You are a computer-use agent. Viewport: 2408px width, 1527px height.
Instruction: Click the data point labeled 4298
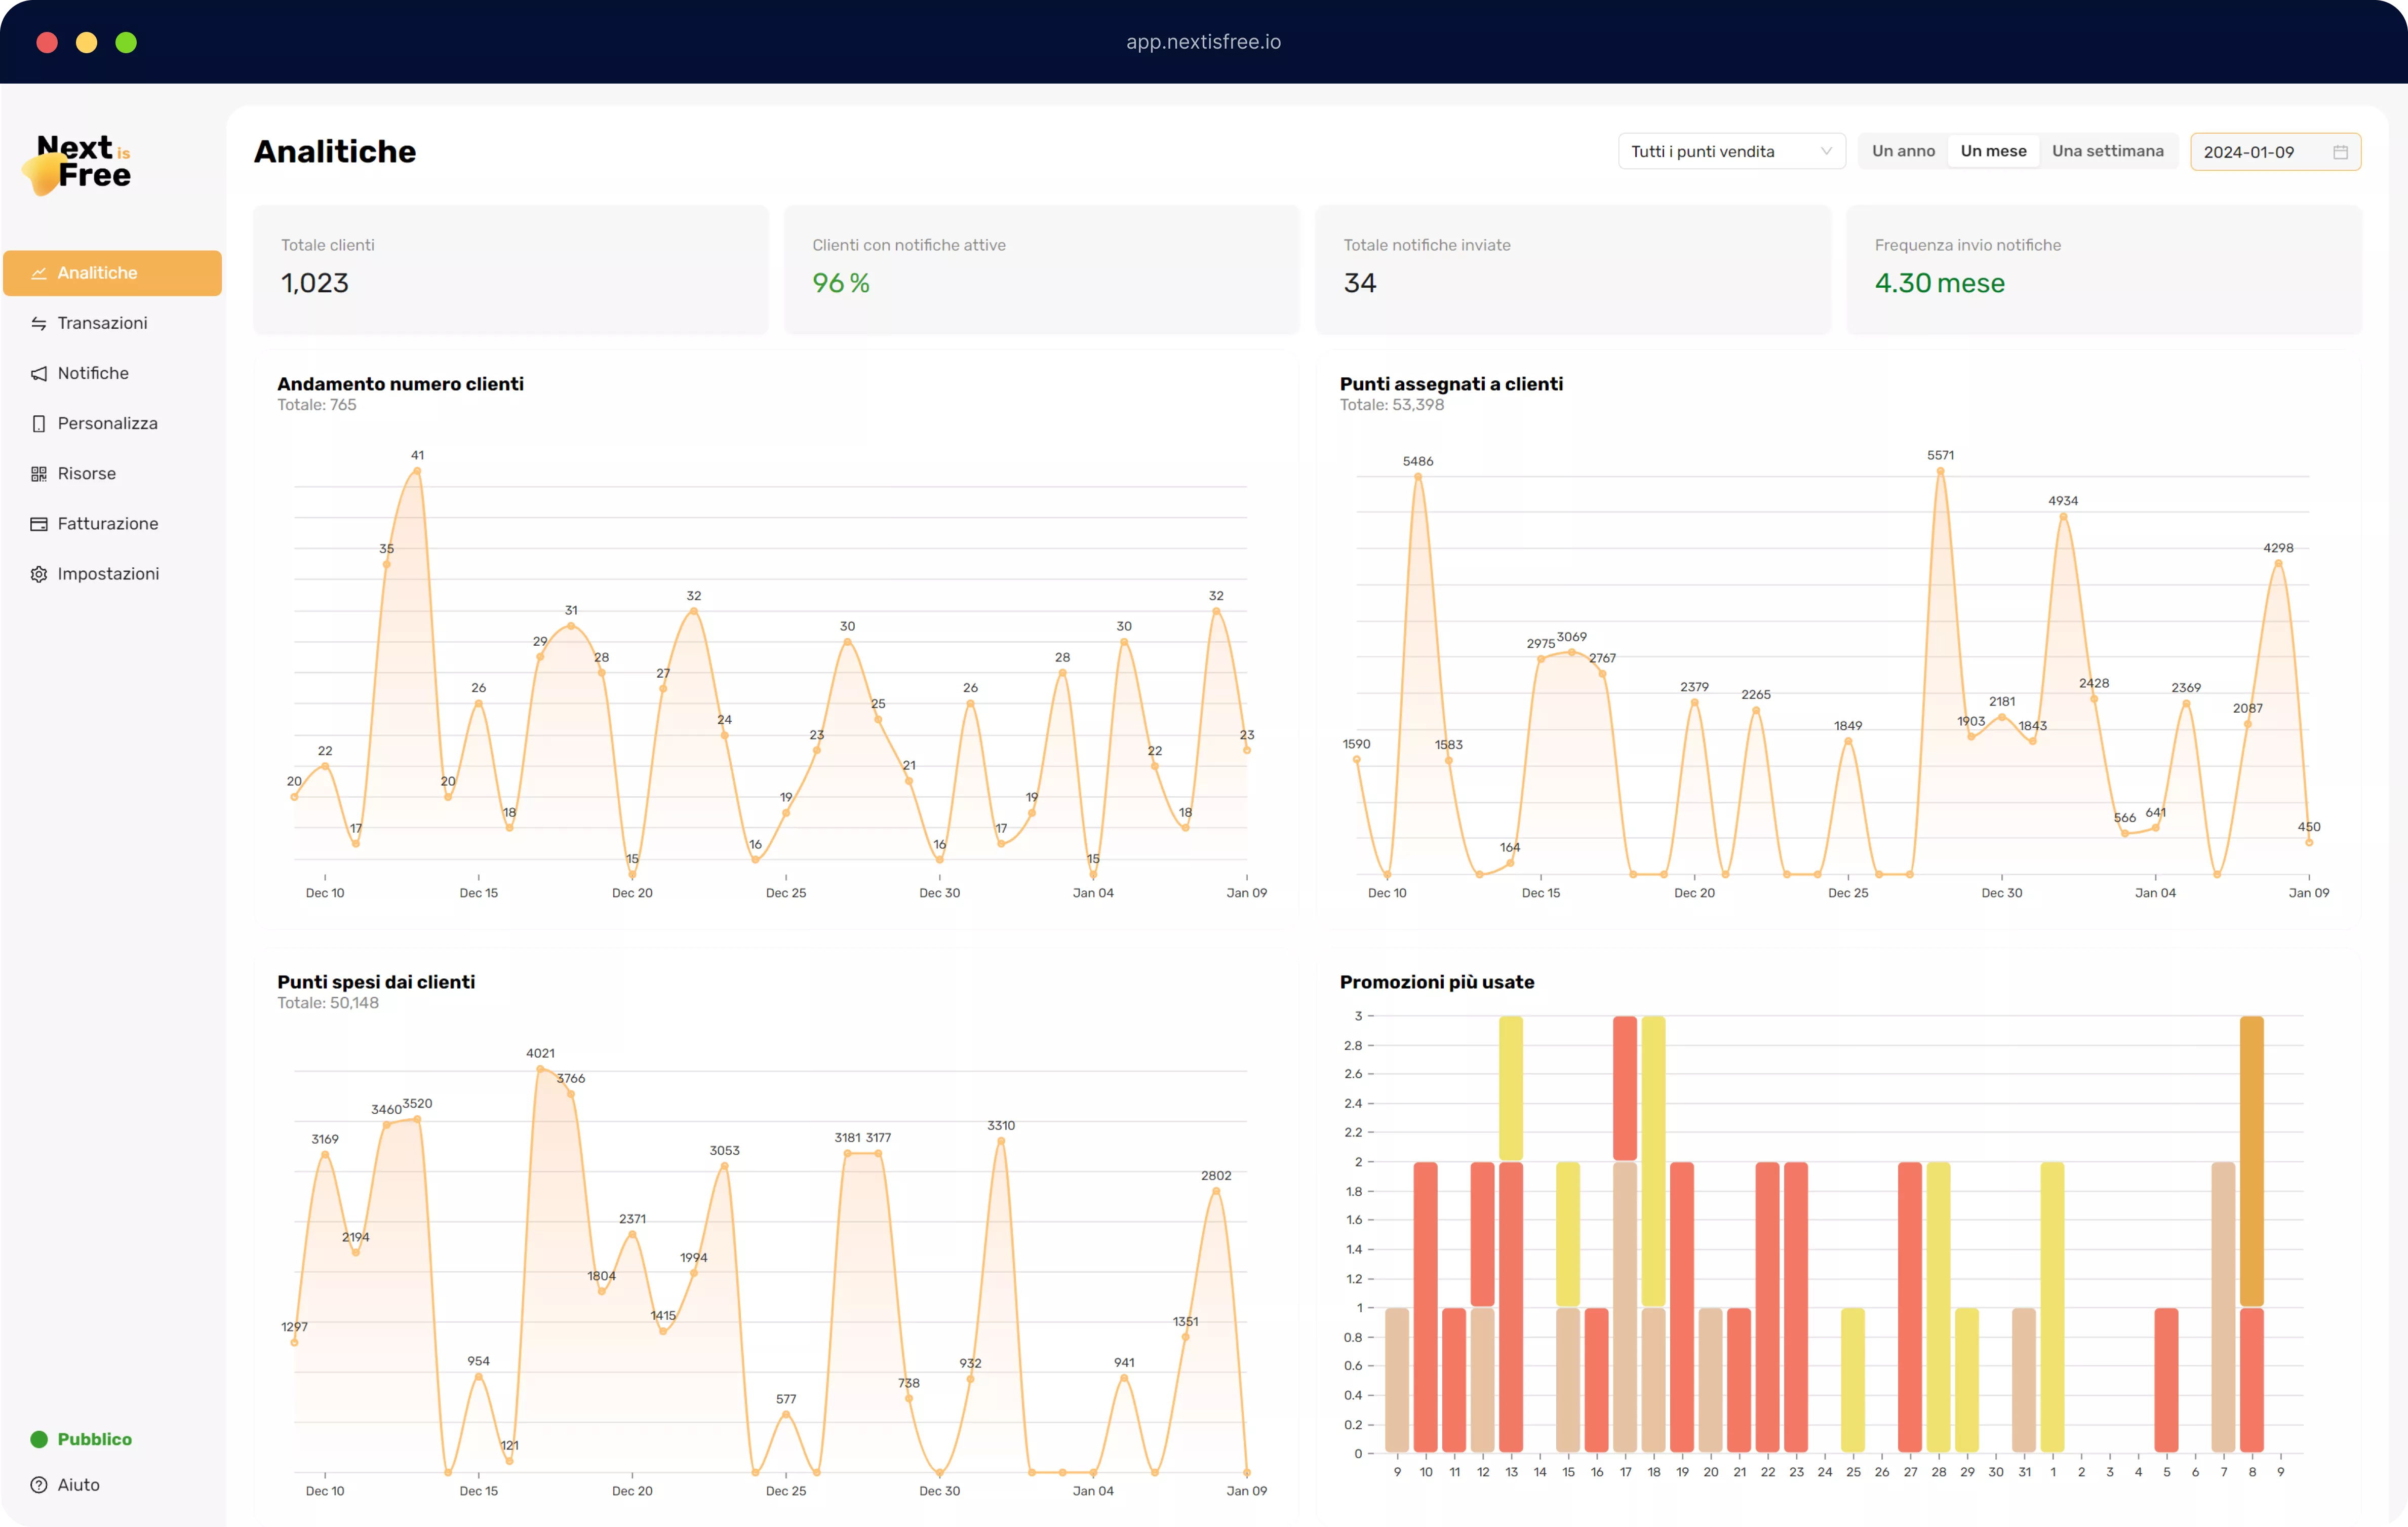coord(2278,563)
